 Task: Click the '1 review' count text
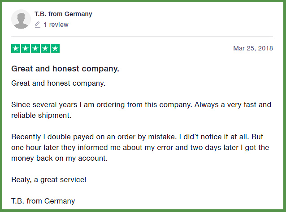pos(56,25)
